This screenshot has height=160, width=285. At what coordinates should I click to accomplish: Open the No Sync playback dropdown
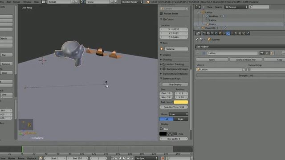pos(146,158)
